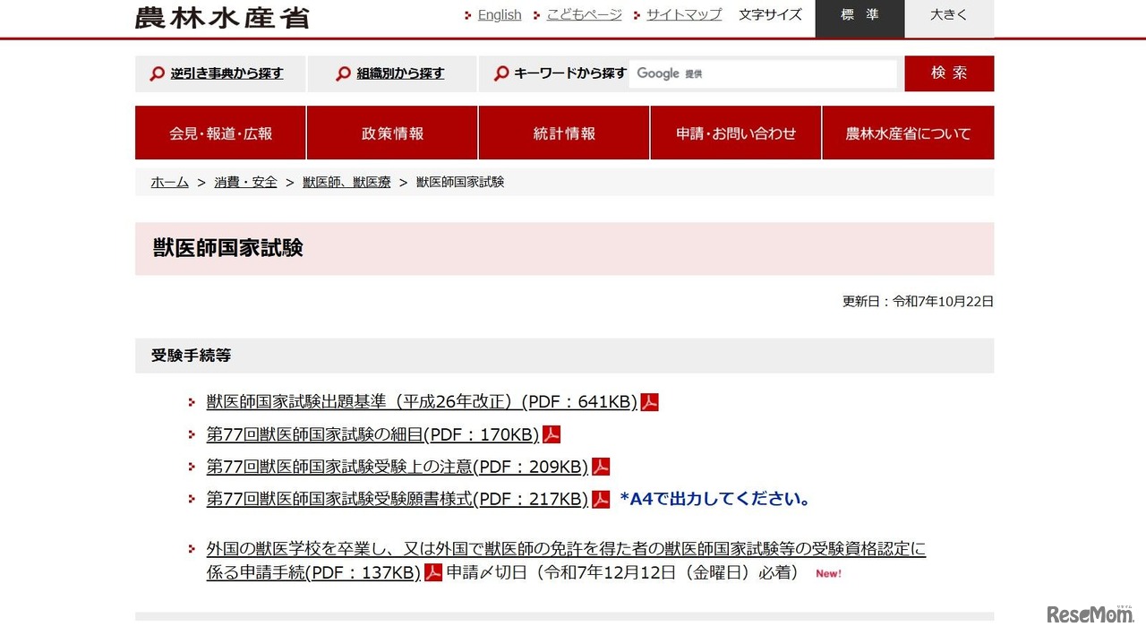This screenshot has width=1146, height=635.
Task: Go to ホーム via breadcrumb link
Action: click(x=168, y=182)
